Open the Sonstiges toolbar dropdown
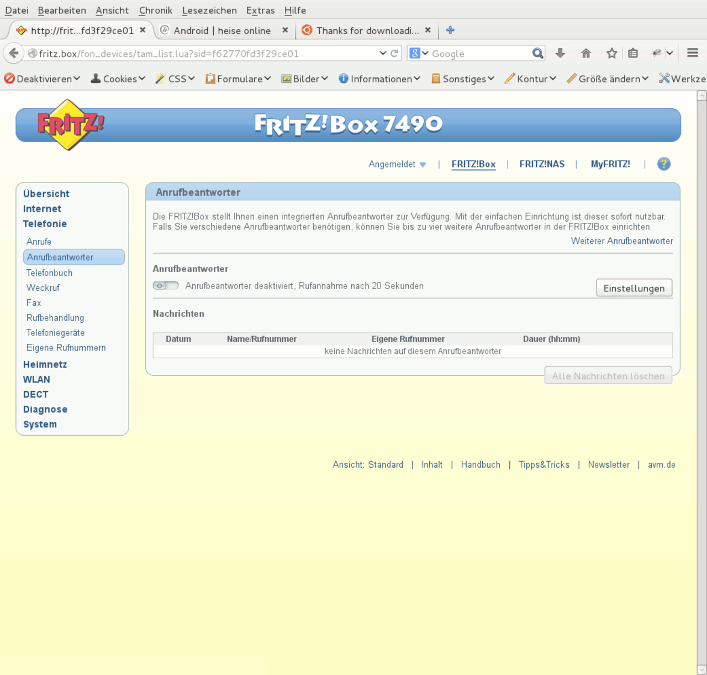The image size is (707, 675). tap(463, 79)
